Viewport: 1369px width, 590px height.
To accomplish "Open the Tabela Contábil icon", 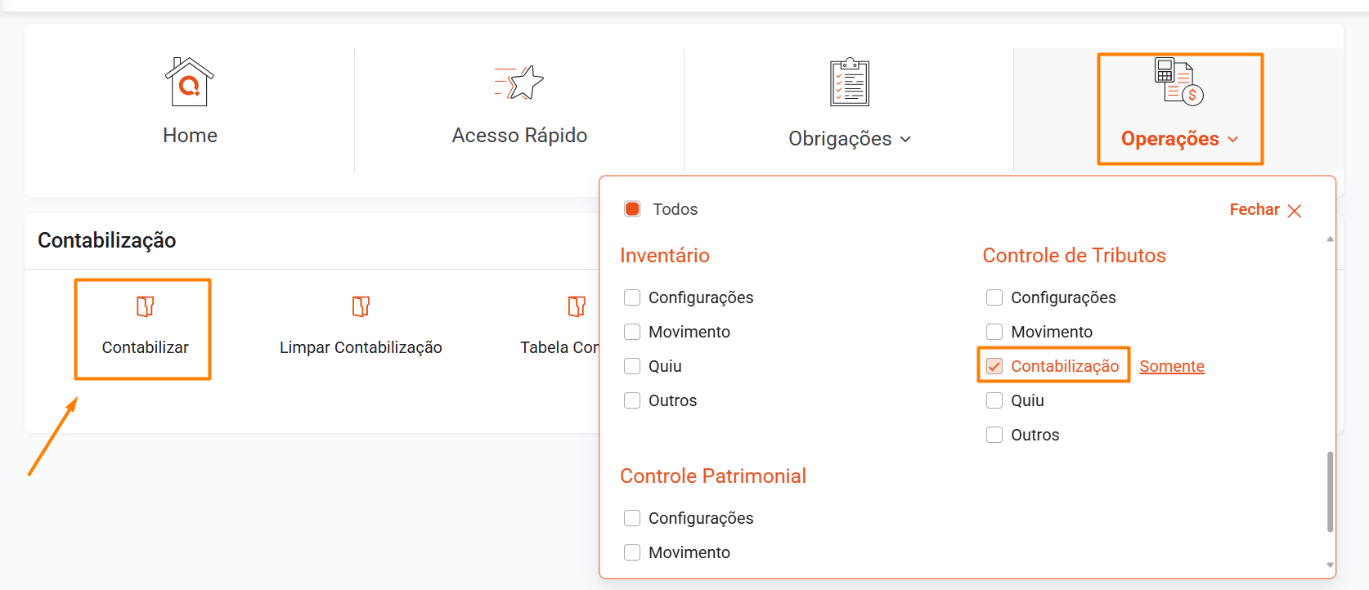I will pyautogui.click(x=577, y=306).
